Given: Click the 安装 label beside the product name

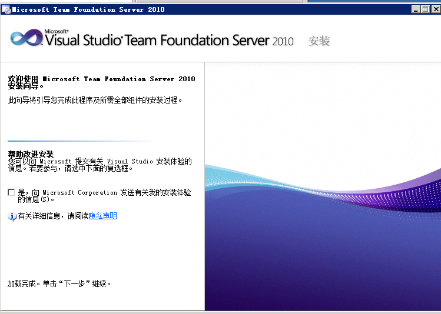Looking at the screenshot, I should tap(319, 41).
